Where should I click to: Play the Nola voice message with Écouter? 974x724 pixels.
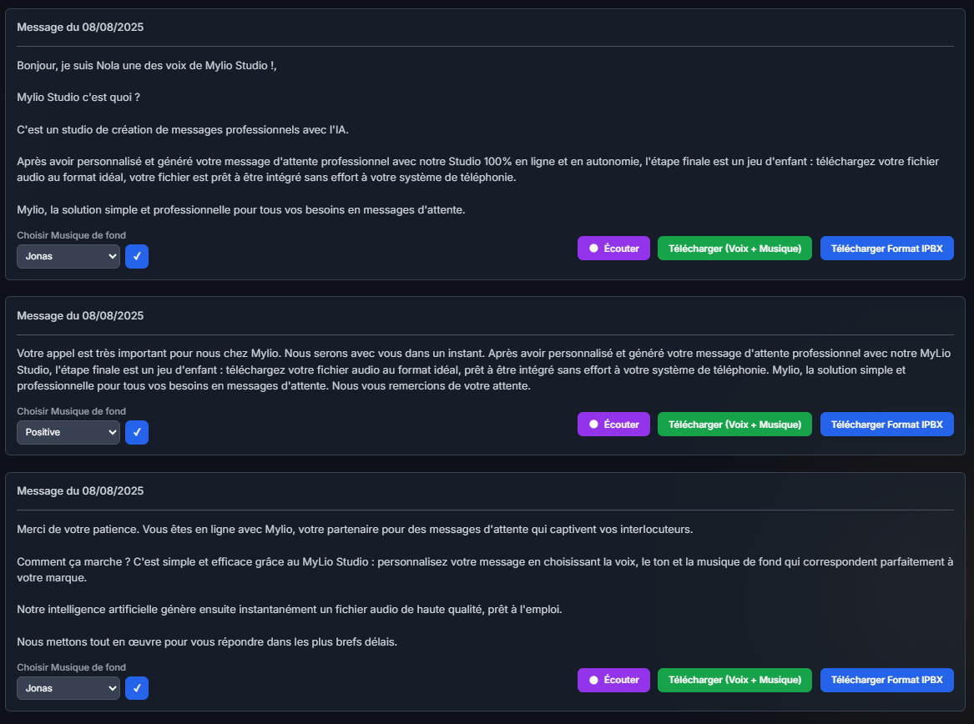coord(613,249)
